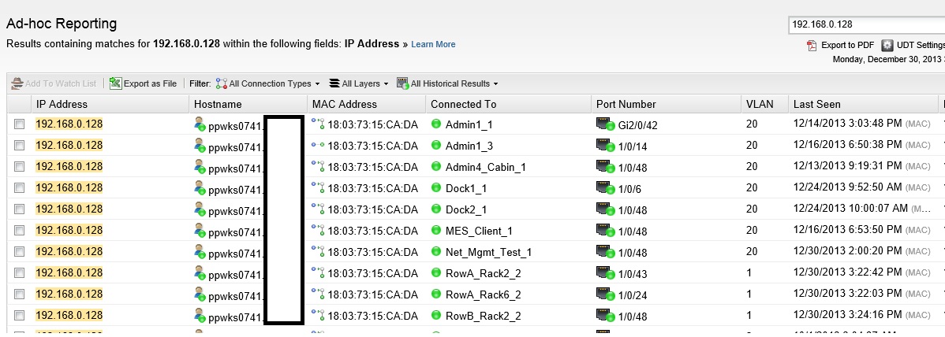Click MAC address in Dock1_1 row
This screenshot has height=337, width=945.
click(x=373, y=188)
